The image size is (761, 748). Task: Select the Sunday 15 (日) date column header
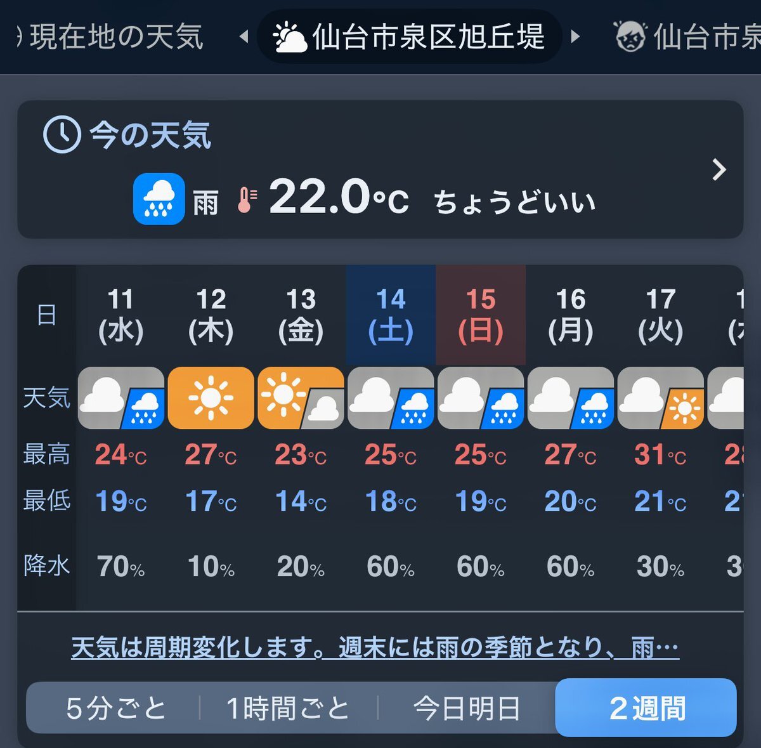point(481,315)
